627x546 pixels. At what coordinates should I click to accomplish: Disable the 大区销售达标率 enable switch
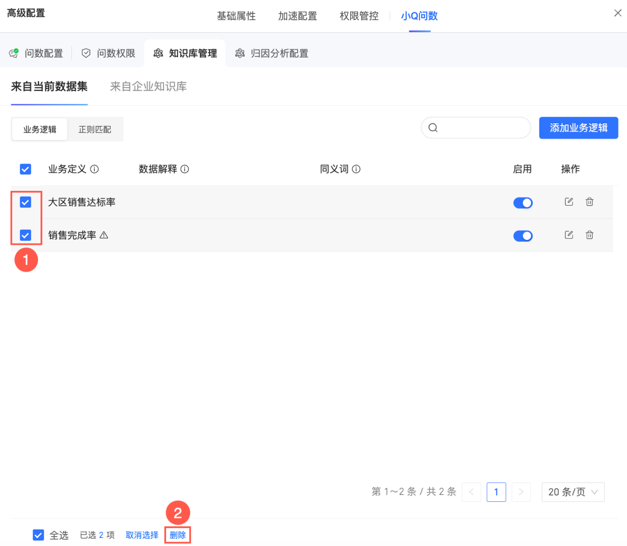point(523,203)
